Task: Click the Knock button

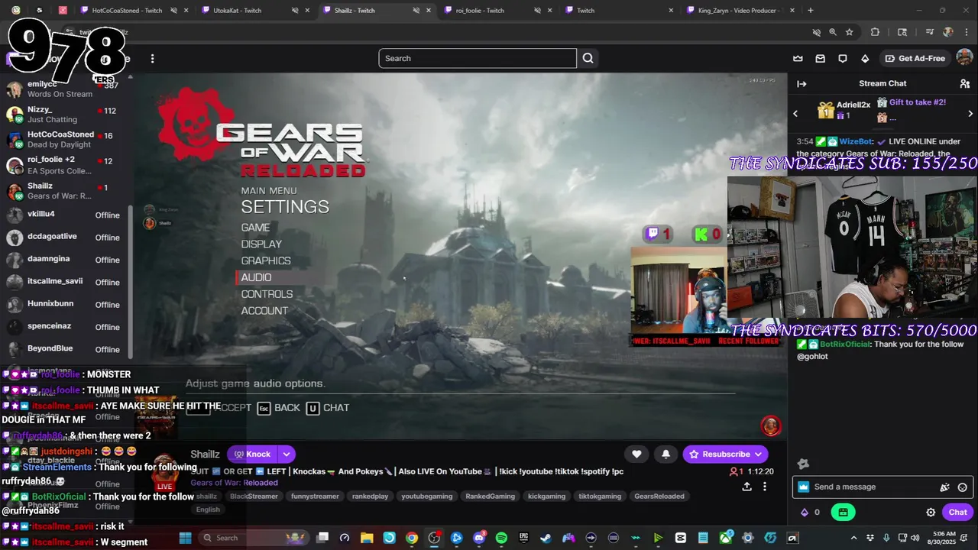Action: [x=252, y=454]
